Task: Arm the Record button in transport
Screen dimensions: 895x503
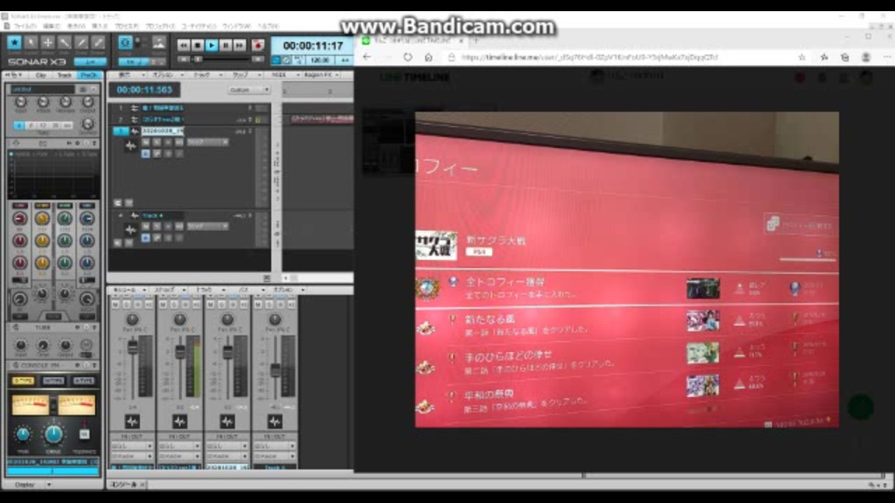Action: [x=258, y=45]
